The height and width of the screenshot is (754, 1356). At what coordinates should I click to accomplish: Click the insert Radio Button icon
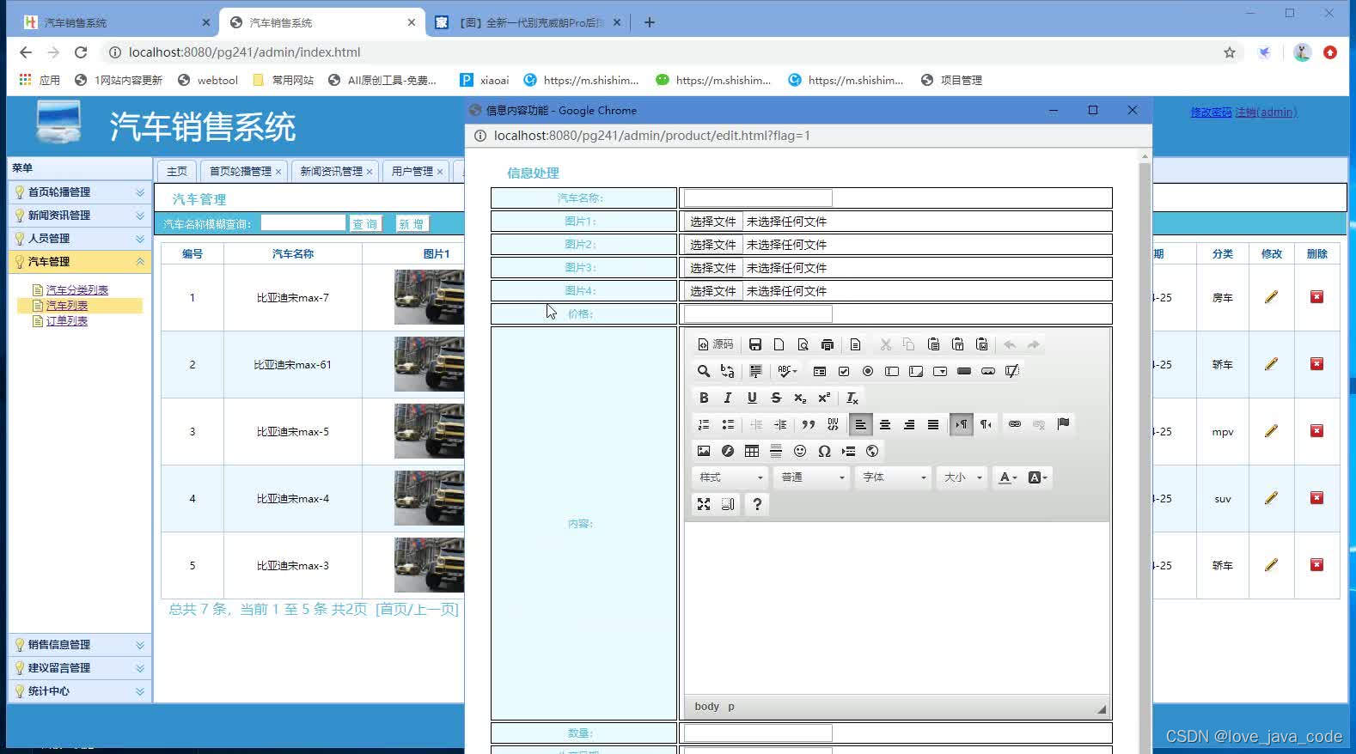coord(868,371)
